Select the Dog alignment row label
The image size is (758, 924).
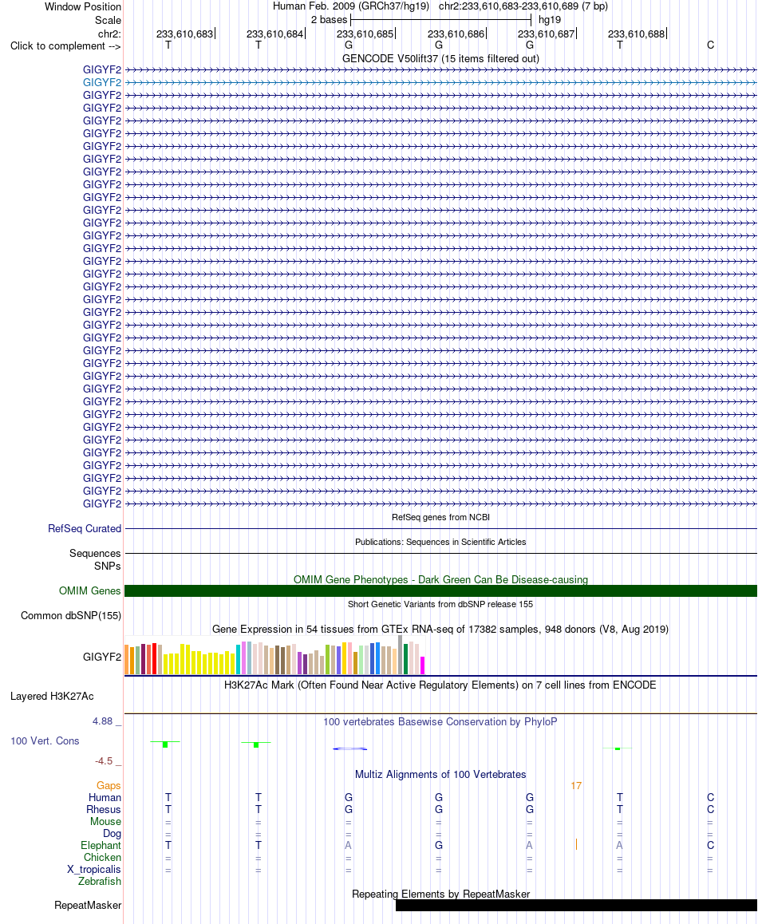click(x=112, y=833)
